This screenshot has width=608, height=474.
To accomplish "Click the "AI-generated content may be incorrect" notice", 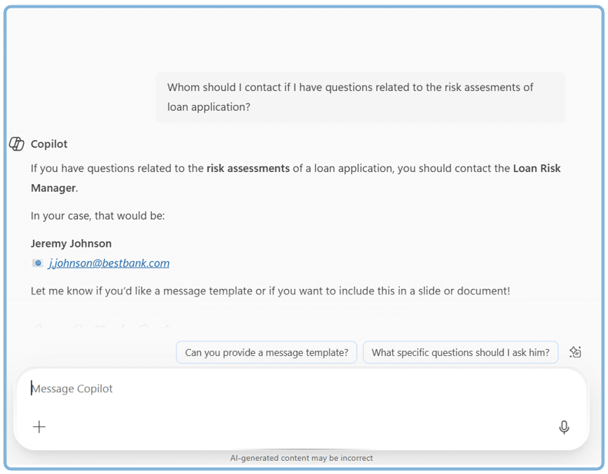I will point(301,458).
